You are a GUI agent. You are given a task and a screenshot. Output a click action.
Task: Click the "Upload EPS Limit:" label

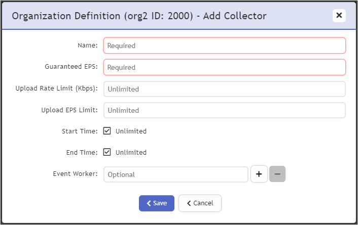coord(69,110)
